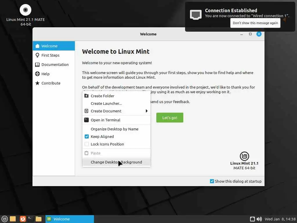The height and width of the screenshot is (223, 297).
Task: Click the Welcome window button in the taskbar
Action: (70, 219)
